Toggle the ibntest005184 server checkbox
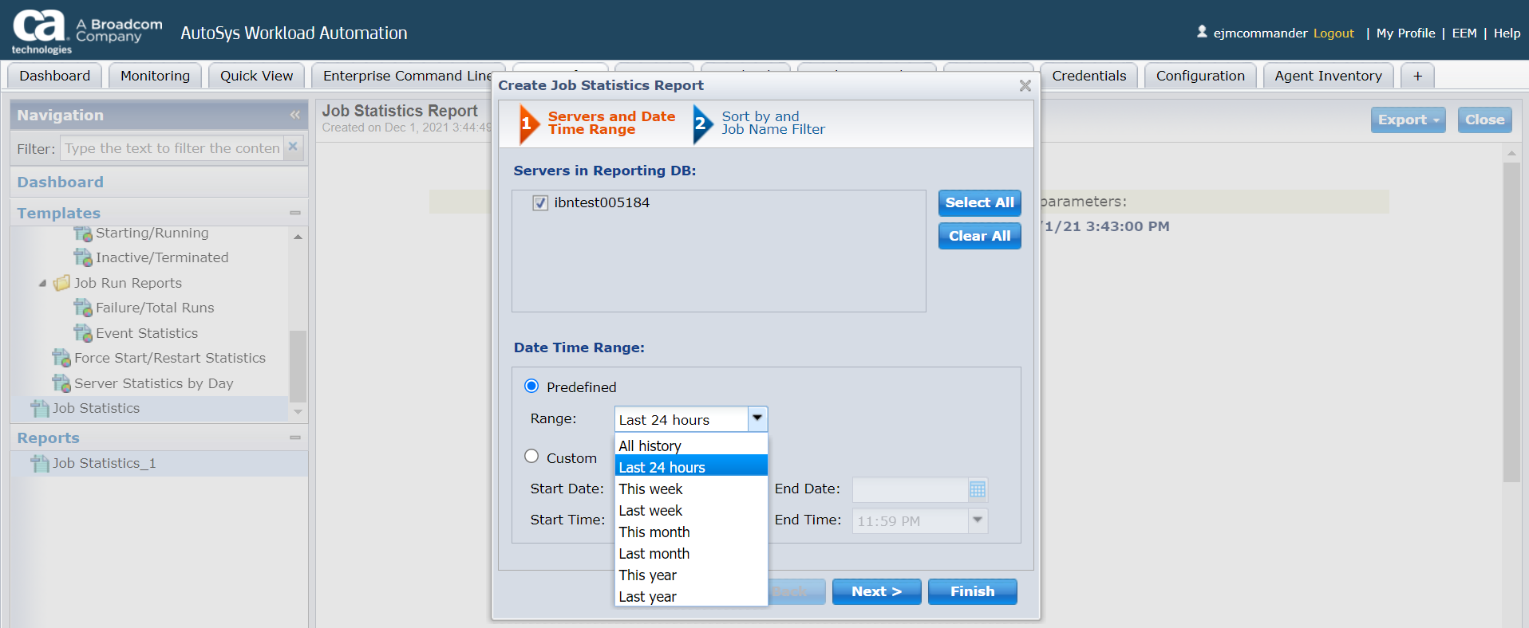The image size is (1529, 628). tap(540, 202)
